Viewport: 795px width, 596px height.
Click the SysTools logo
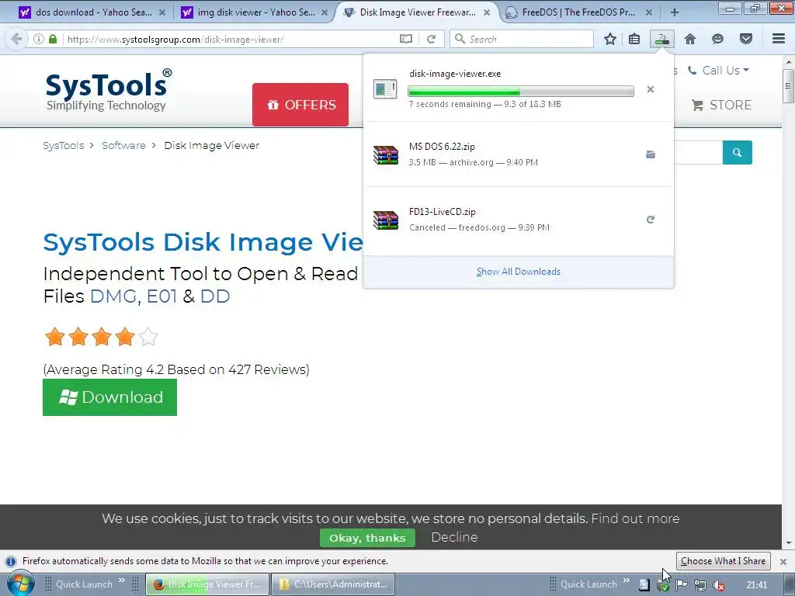click(x=108, y=90)
